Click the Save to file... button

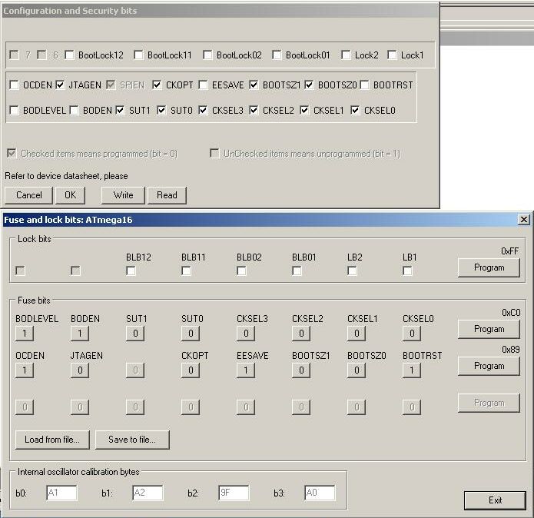pos(132,440)
